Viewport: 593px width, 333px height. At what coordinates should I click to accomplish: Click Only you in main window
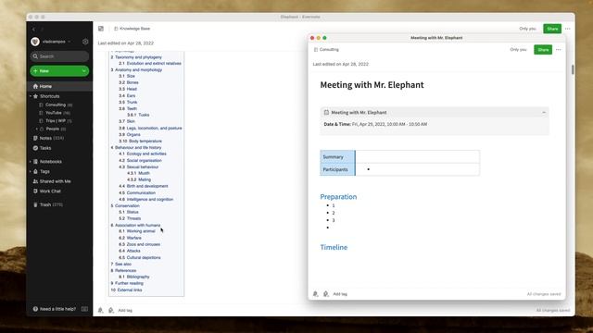coord(527,29)
